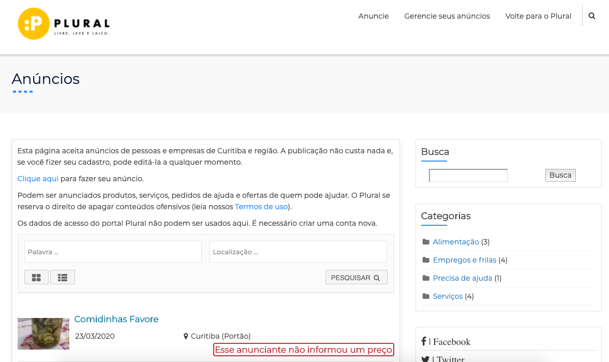The height and width of the screenshot is (362, 609).
Task: Open the Comidinhas Favore thumbnail image
Action: (43, 334)
